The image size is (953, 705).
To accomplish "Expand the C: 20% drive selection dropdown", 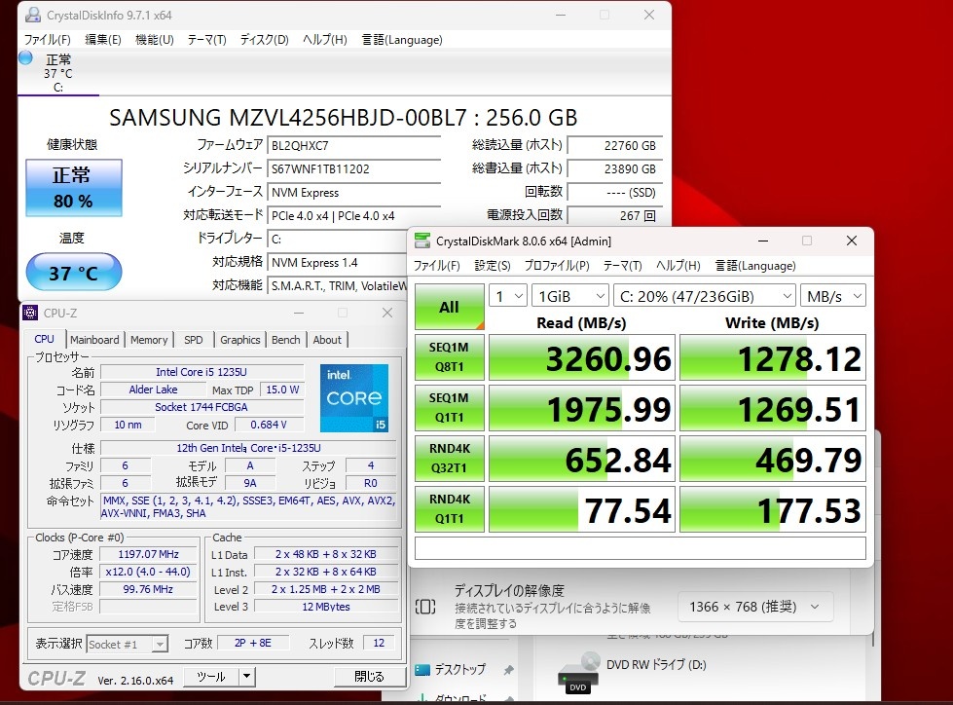I will coord(705,296).
